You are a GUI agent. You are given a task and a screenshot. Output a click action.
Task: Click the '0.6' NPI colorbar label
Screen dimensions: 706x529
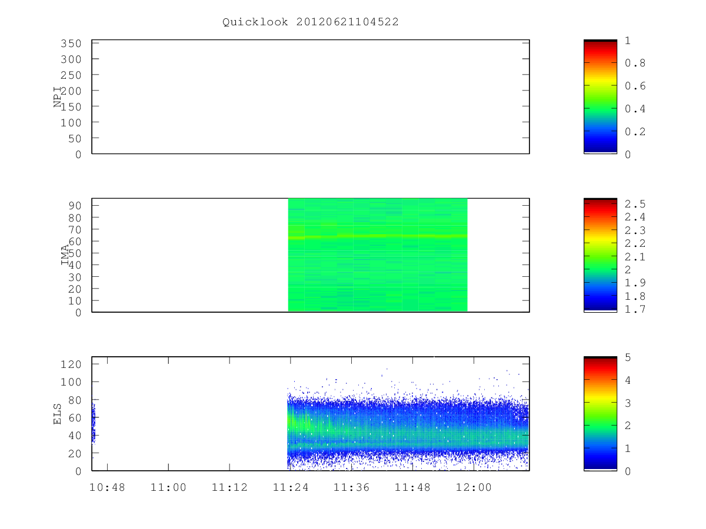(x=635, y=86)
